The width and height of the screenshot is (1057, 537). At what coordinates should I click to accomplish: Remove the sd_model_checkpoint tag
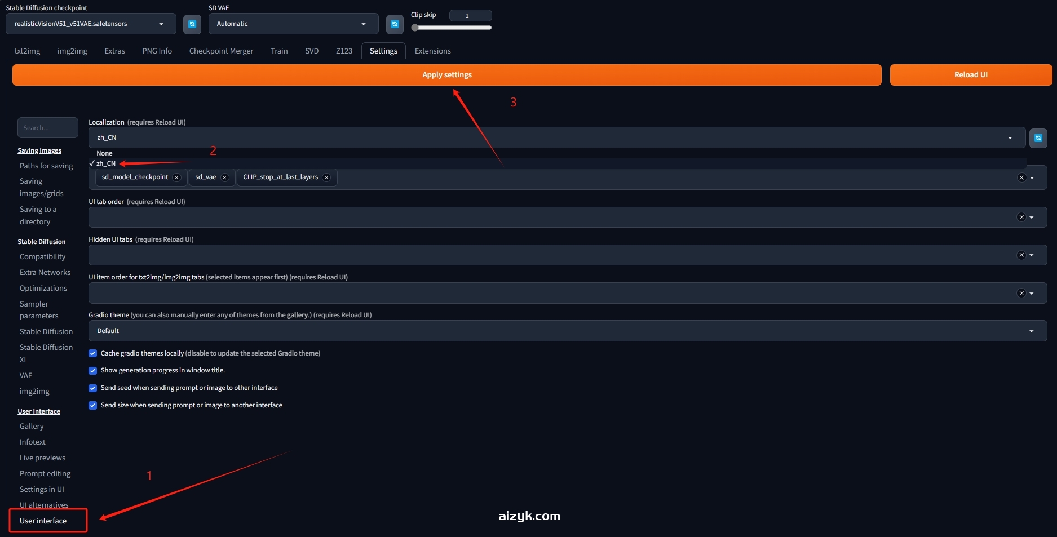click(x=176, y=177)
